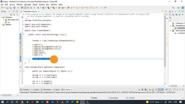Expand the src folder node
Image resolution: width=185 pixels, height=104 pixels.
click(x=4, y=22)
